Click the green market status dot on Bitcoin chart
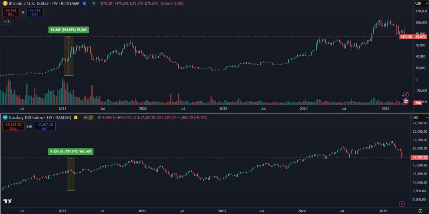429x214 pixels. (94, 3)
